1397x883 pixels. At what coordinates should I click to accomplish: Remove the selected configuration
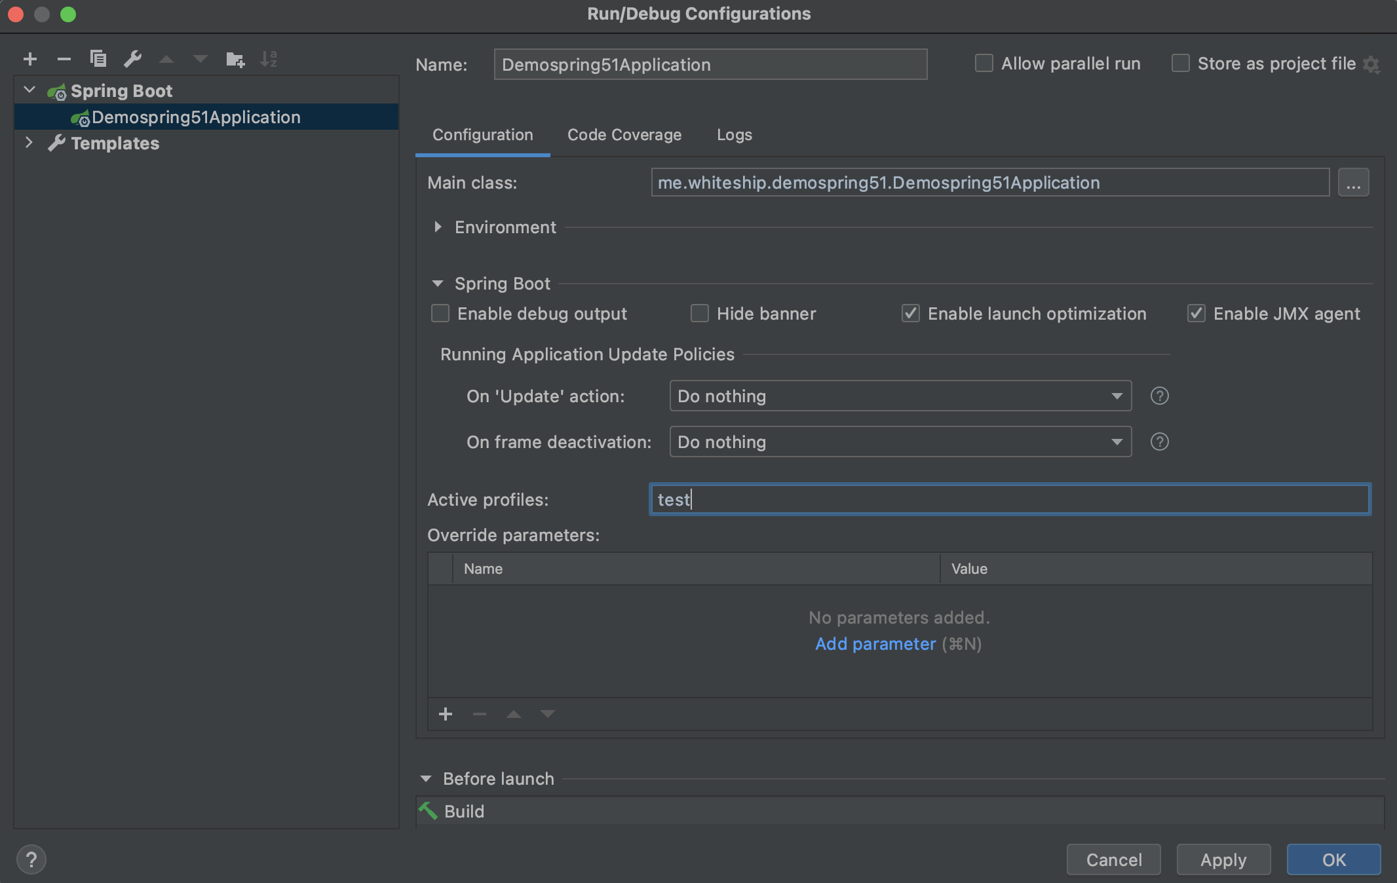(x=64, y=59)
